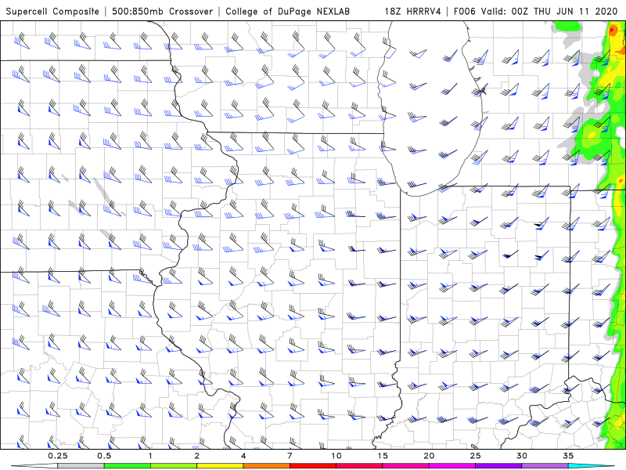Viewport: 626px width, 470px height.
Task: Click the "College of DuPage NEXLAB" label
Action: [x=287, y=11]
